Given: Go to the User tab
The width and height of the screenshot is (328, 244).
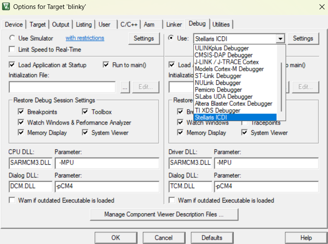Looking at the screenshot, I should [x=104, y=24].
